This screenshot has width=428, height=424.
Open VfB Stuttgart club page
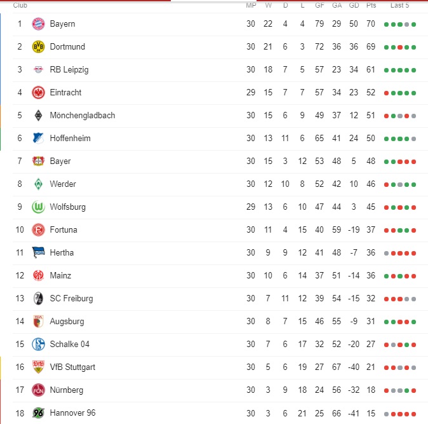pos(72,367)
